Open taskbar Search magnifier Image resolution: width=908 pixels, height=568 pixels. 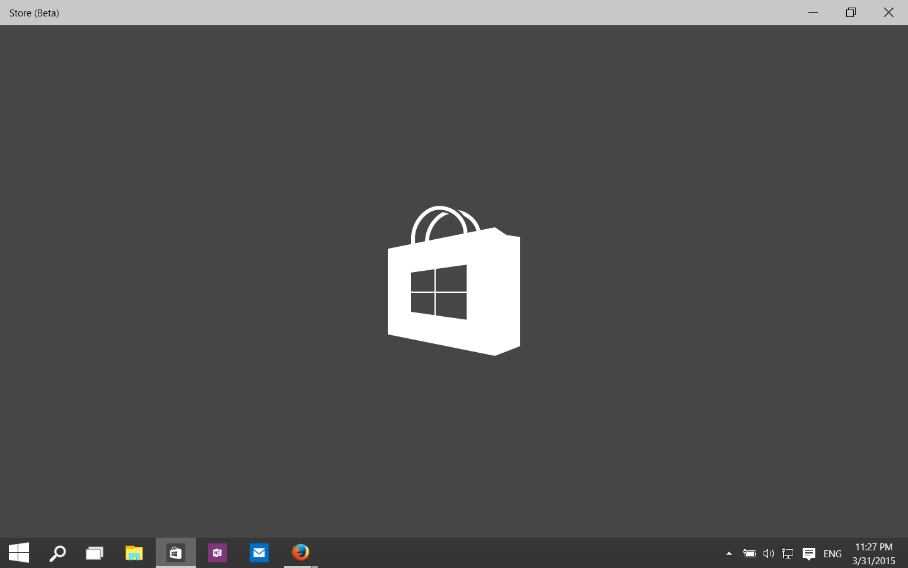coord(57,553)
